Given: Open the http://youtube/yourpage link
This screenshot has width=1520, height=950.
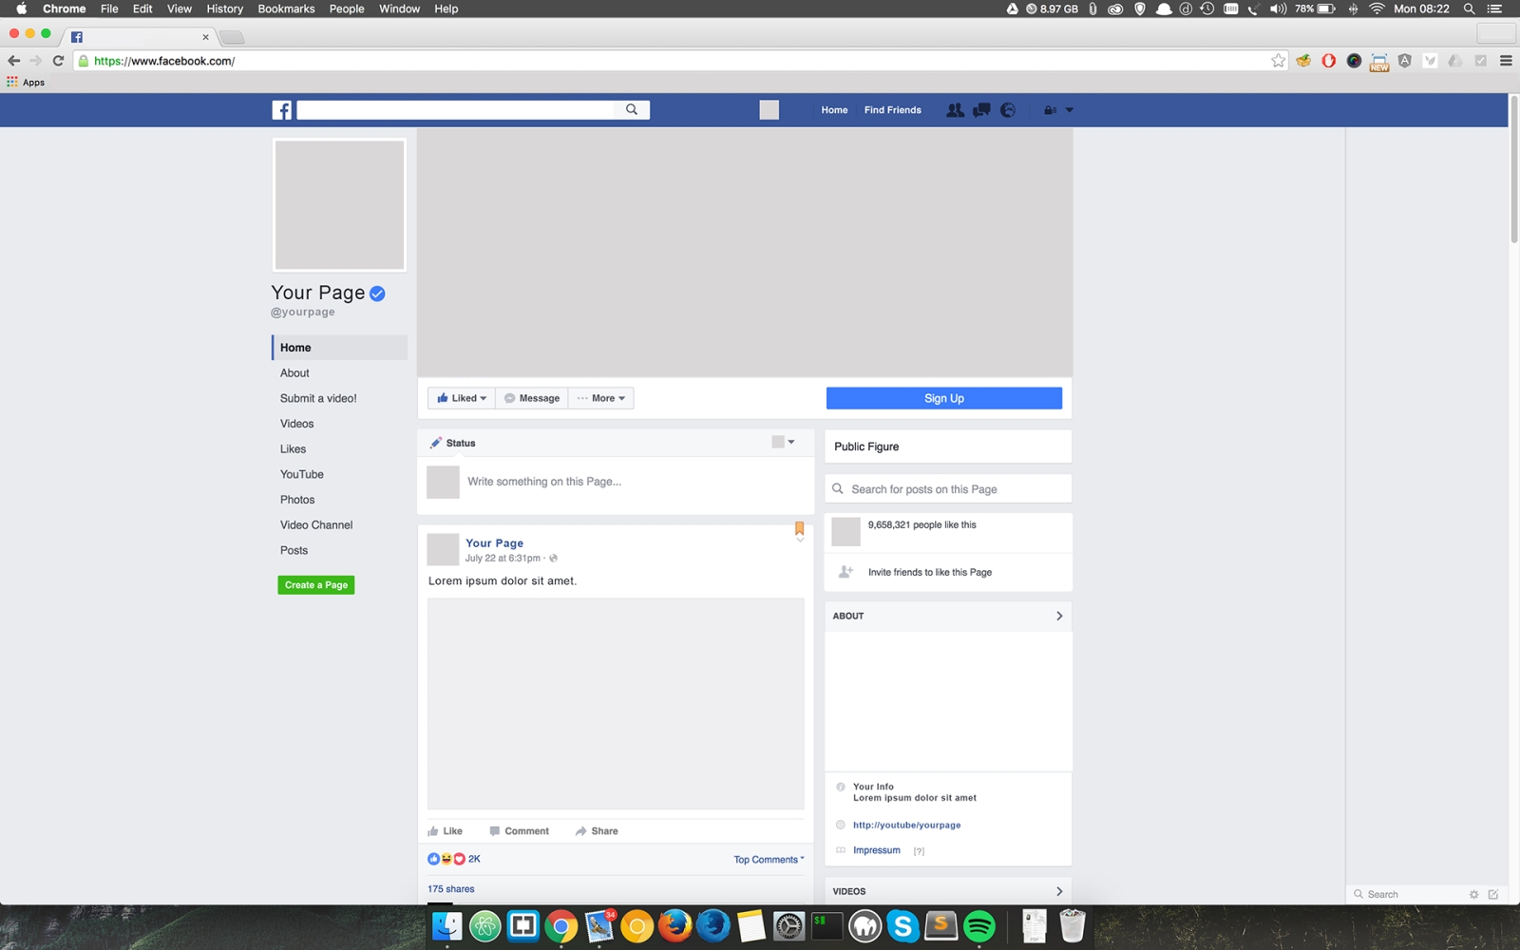Looking at the screenshot, I should pos(906,825).
